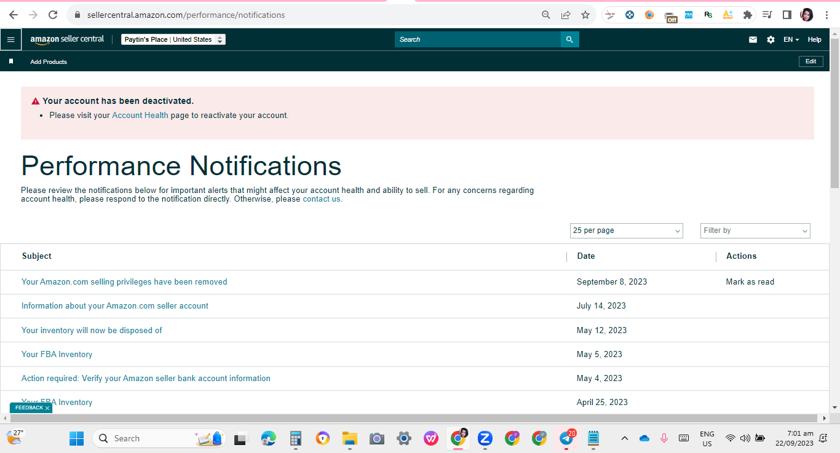Open the ENG US language indicator
The width and height of the screenshot is (840, 453).
pos(707,438)
